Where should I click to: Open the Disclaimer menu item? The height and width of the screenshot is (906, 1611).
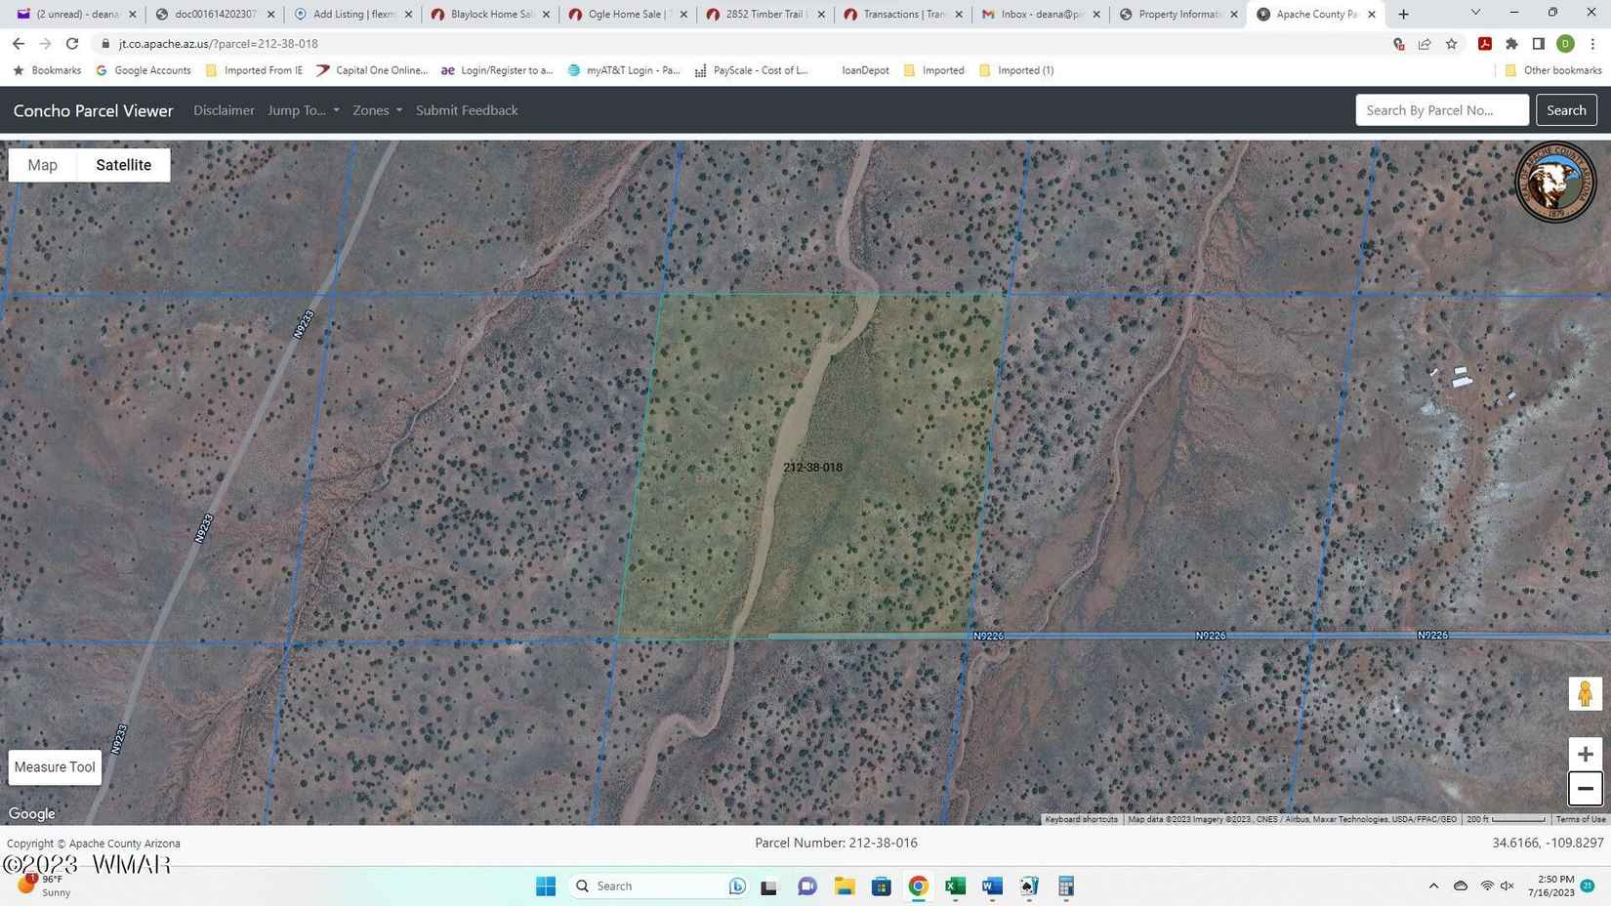tap(224, 110)
